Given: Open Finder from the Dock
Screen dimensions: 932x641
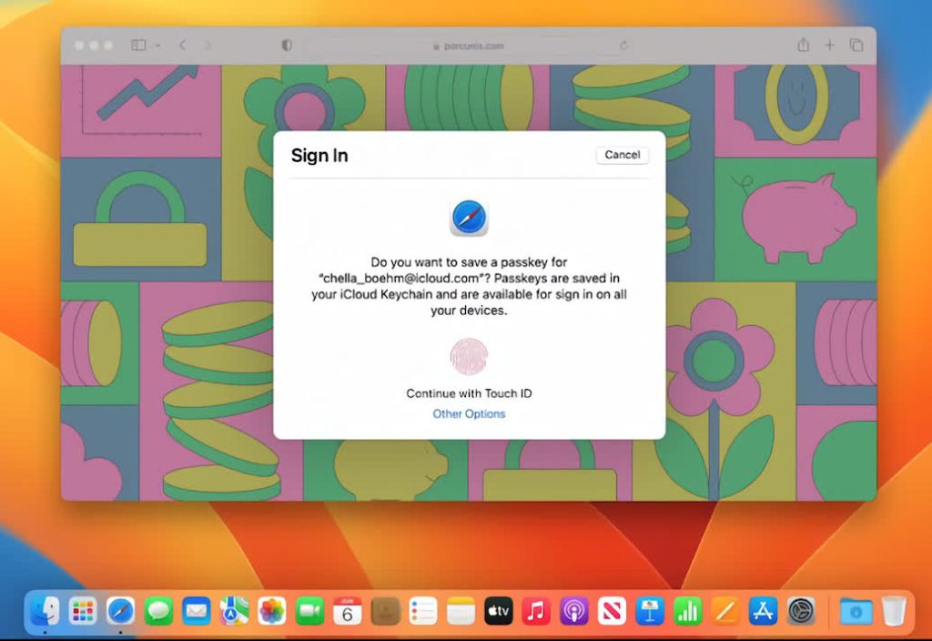Looking at the screenshot, I should click(x=46, y=610).
